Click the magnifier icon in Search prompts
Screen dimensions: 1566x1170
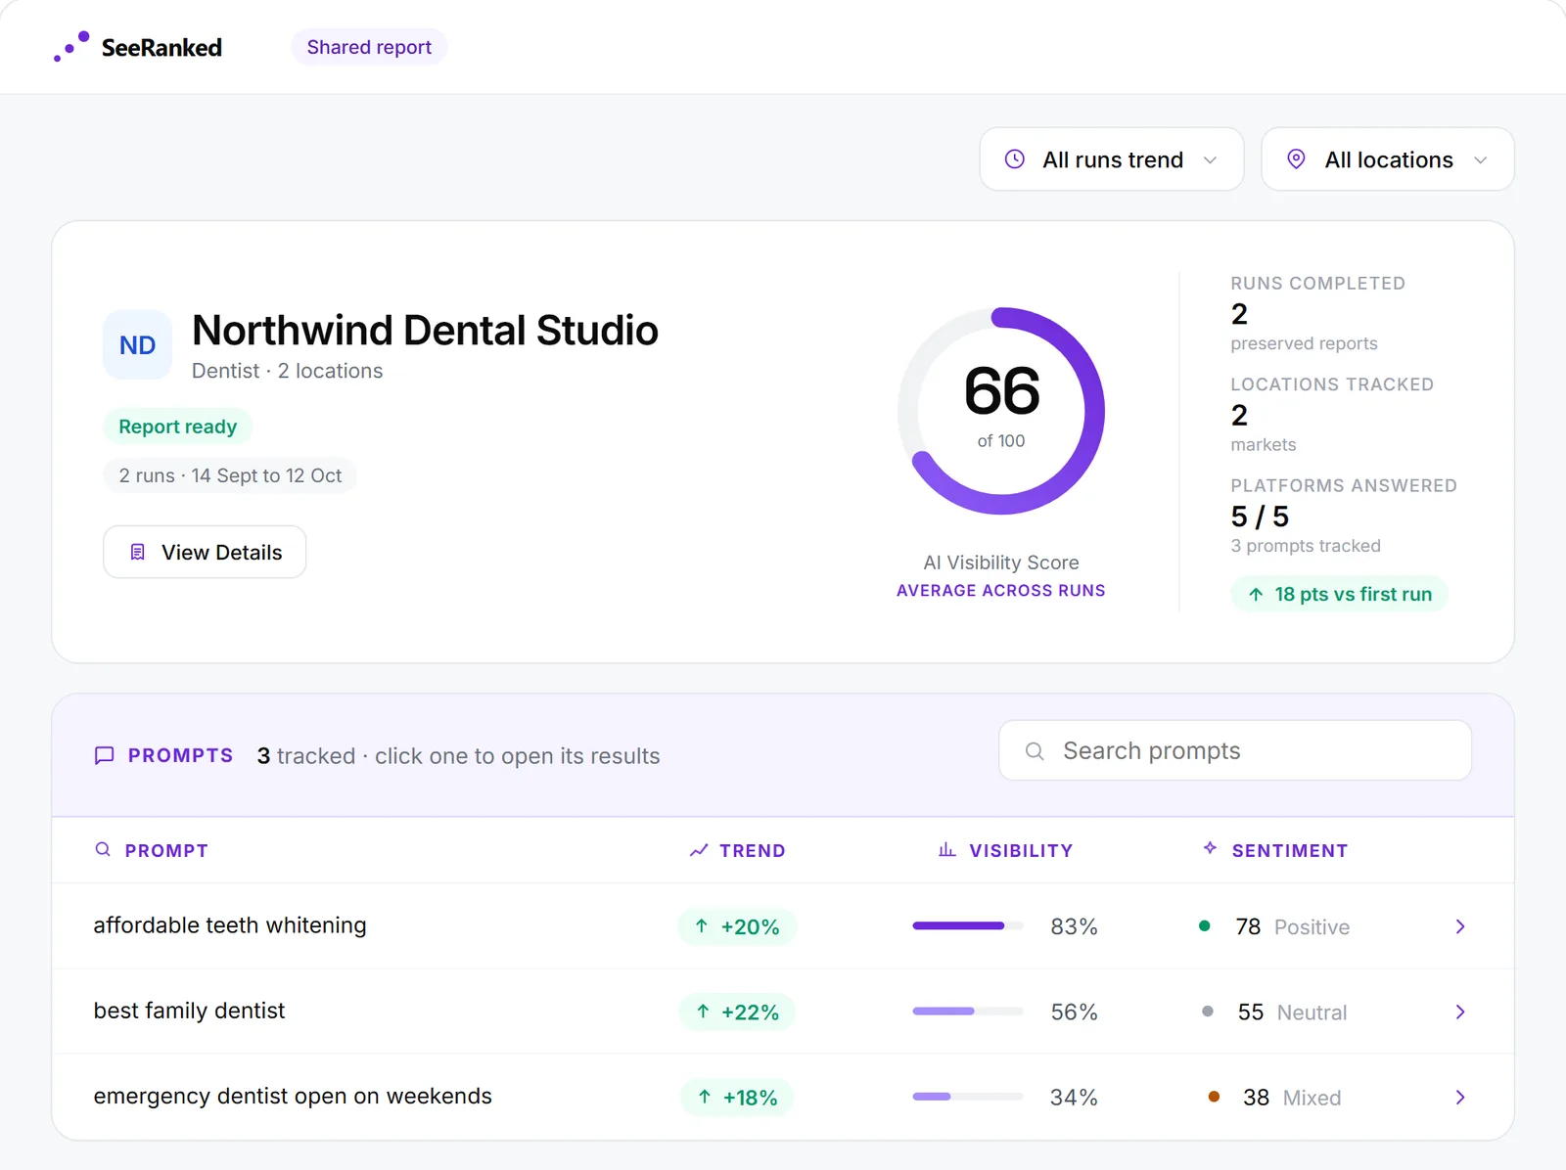coord(1035,750)
